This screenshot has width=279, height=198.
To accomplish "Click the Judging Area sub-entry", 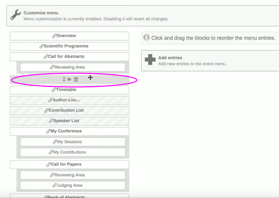I will [x=73, y=186].
